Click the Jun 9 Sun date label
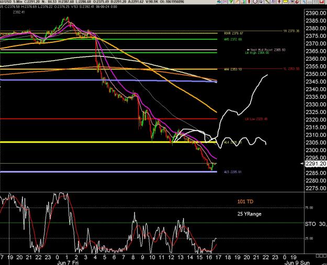The height and width of the screenshot is (265, 327). (x=297, y=262)
